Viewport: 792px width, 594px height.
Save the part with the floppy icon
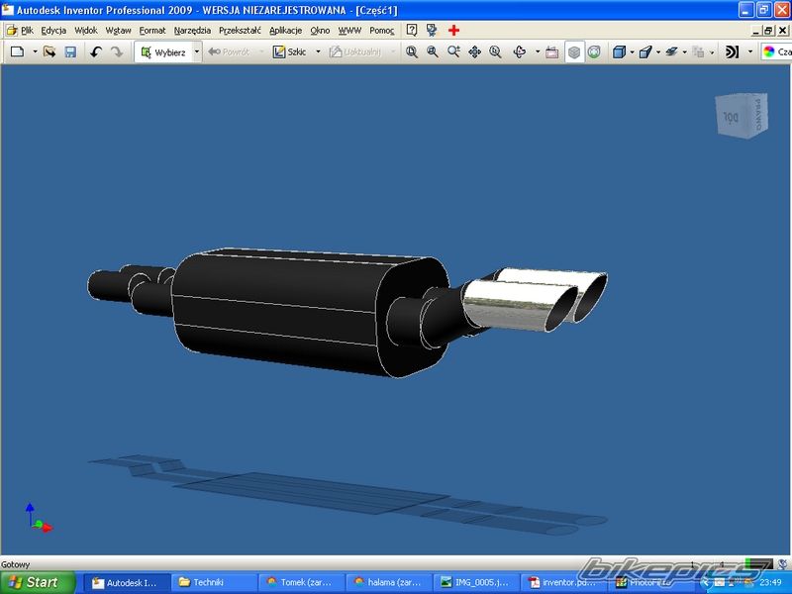pyautogui.click(x=70, y=51)
